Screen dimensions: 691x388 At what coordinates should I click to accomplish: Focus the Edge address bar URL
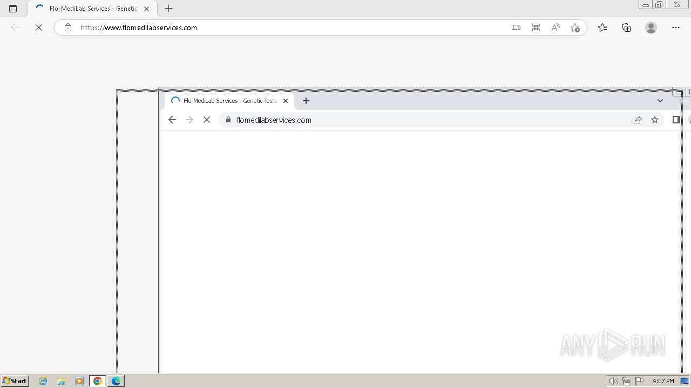coord(139,27)
